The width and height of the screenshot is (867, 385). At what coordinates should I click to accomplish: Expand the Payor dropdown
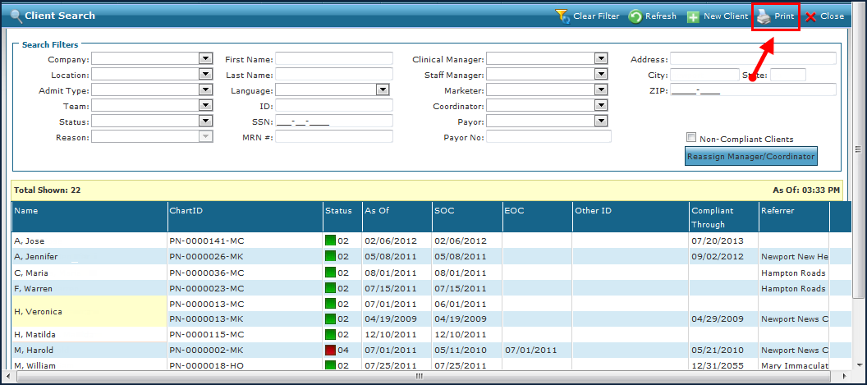601,121
